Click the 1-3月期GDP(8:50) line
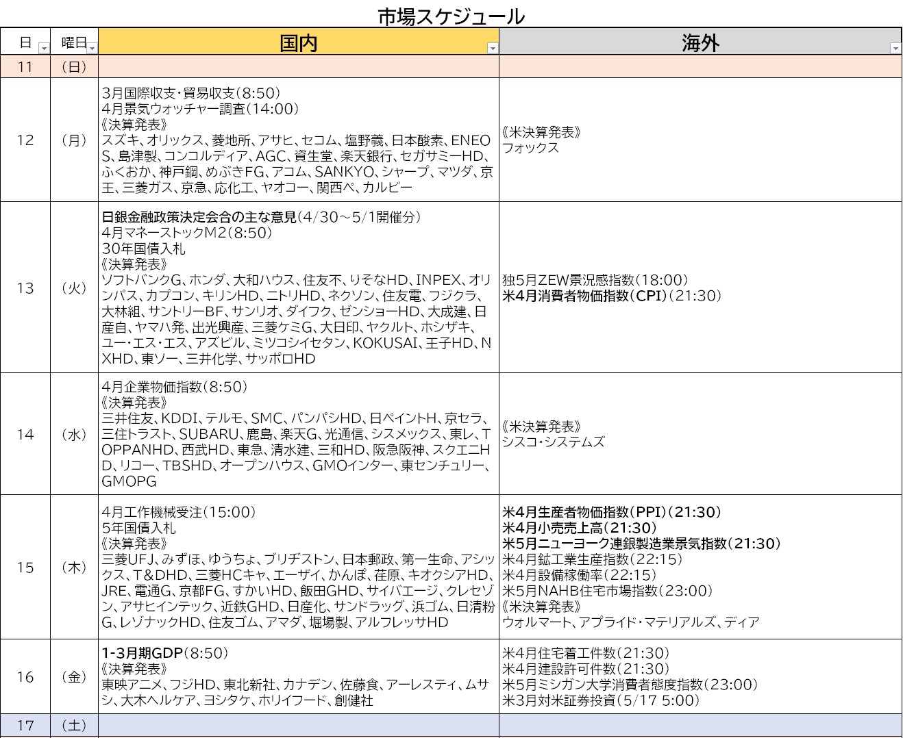Image resolution: width=903 pixels, height=738 pixels. click(x=165, y=653)
